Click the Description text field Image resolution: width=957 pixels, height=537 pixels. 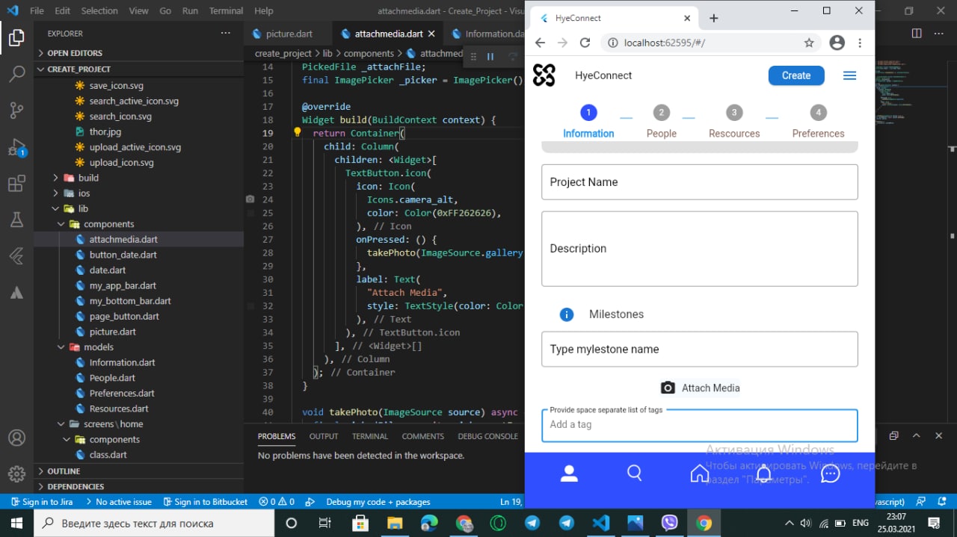[x=699, y=249]
